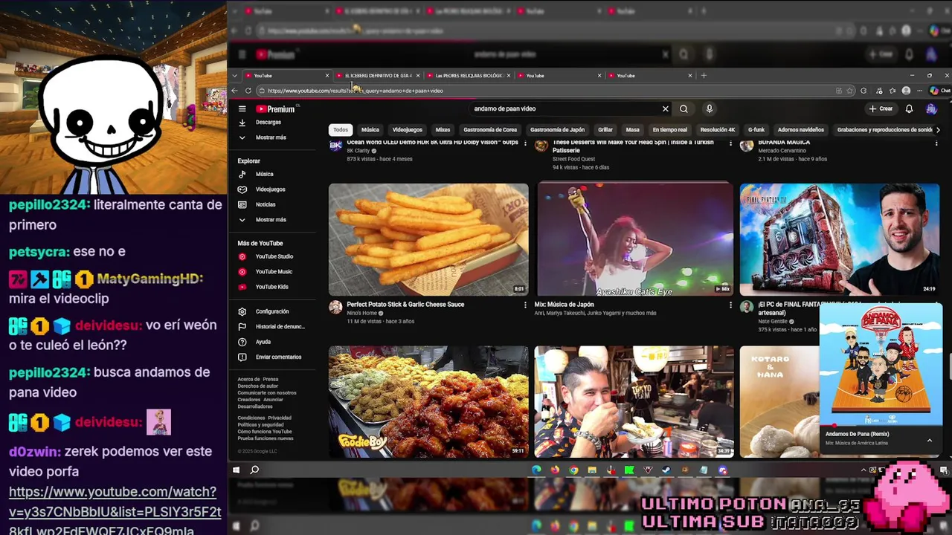Click the magnifier search button
952x535 pixels.
(684, 108)
